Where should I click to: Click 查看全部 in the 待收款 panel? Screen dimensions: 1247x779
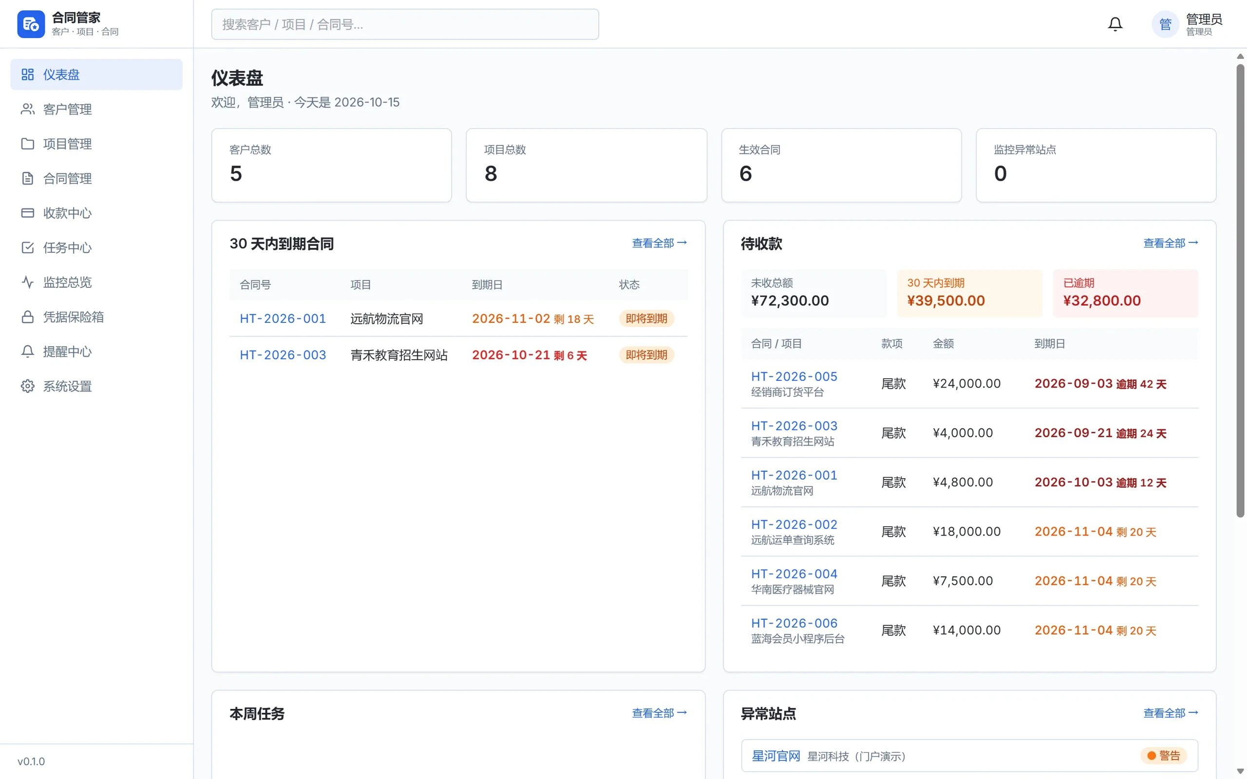pyautogui.click(x=1171, y=243)
